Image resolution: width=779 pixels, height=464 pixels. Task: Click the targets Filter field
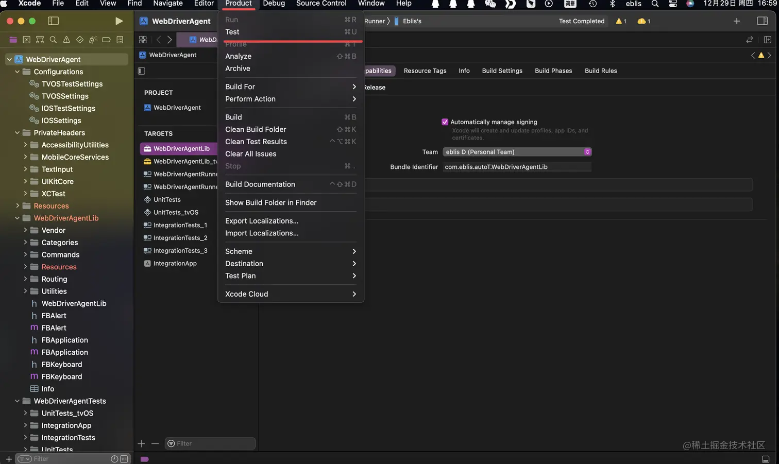click(210, 443)
